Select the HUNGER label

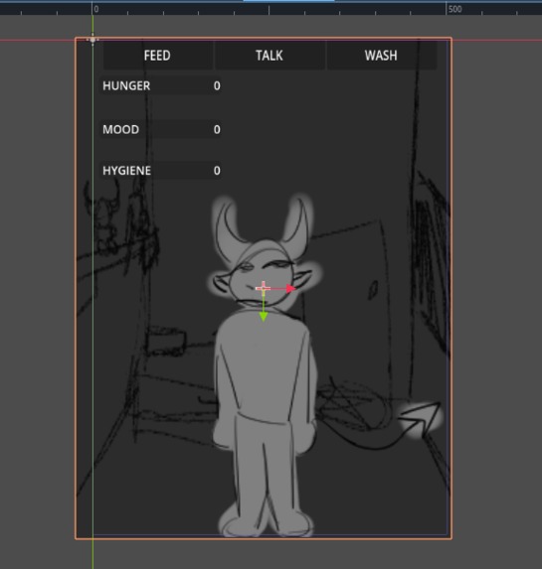click(x=126, y=86)
